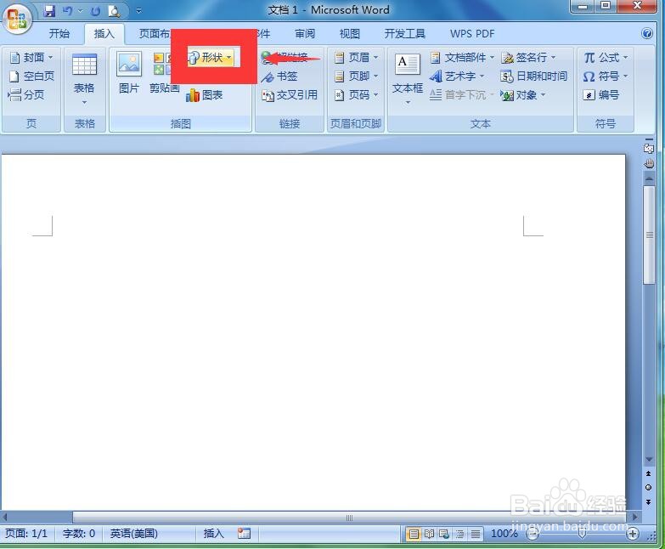
Task: Insert a cover page (封面)
Action: coord(31,57)
